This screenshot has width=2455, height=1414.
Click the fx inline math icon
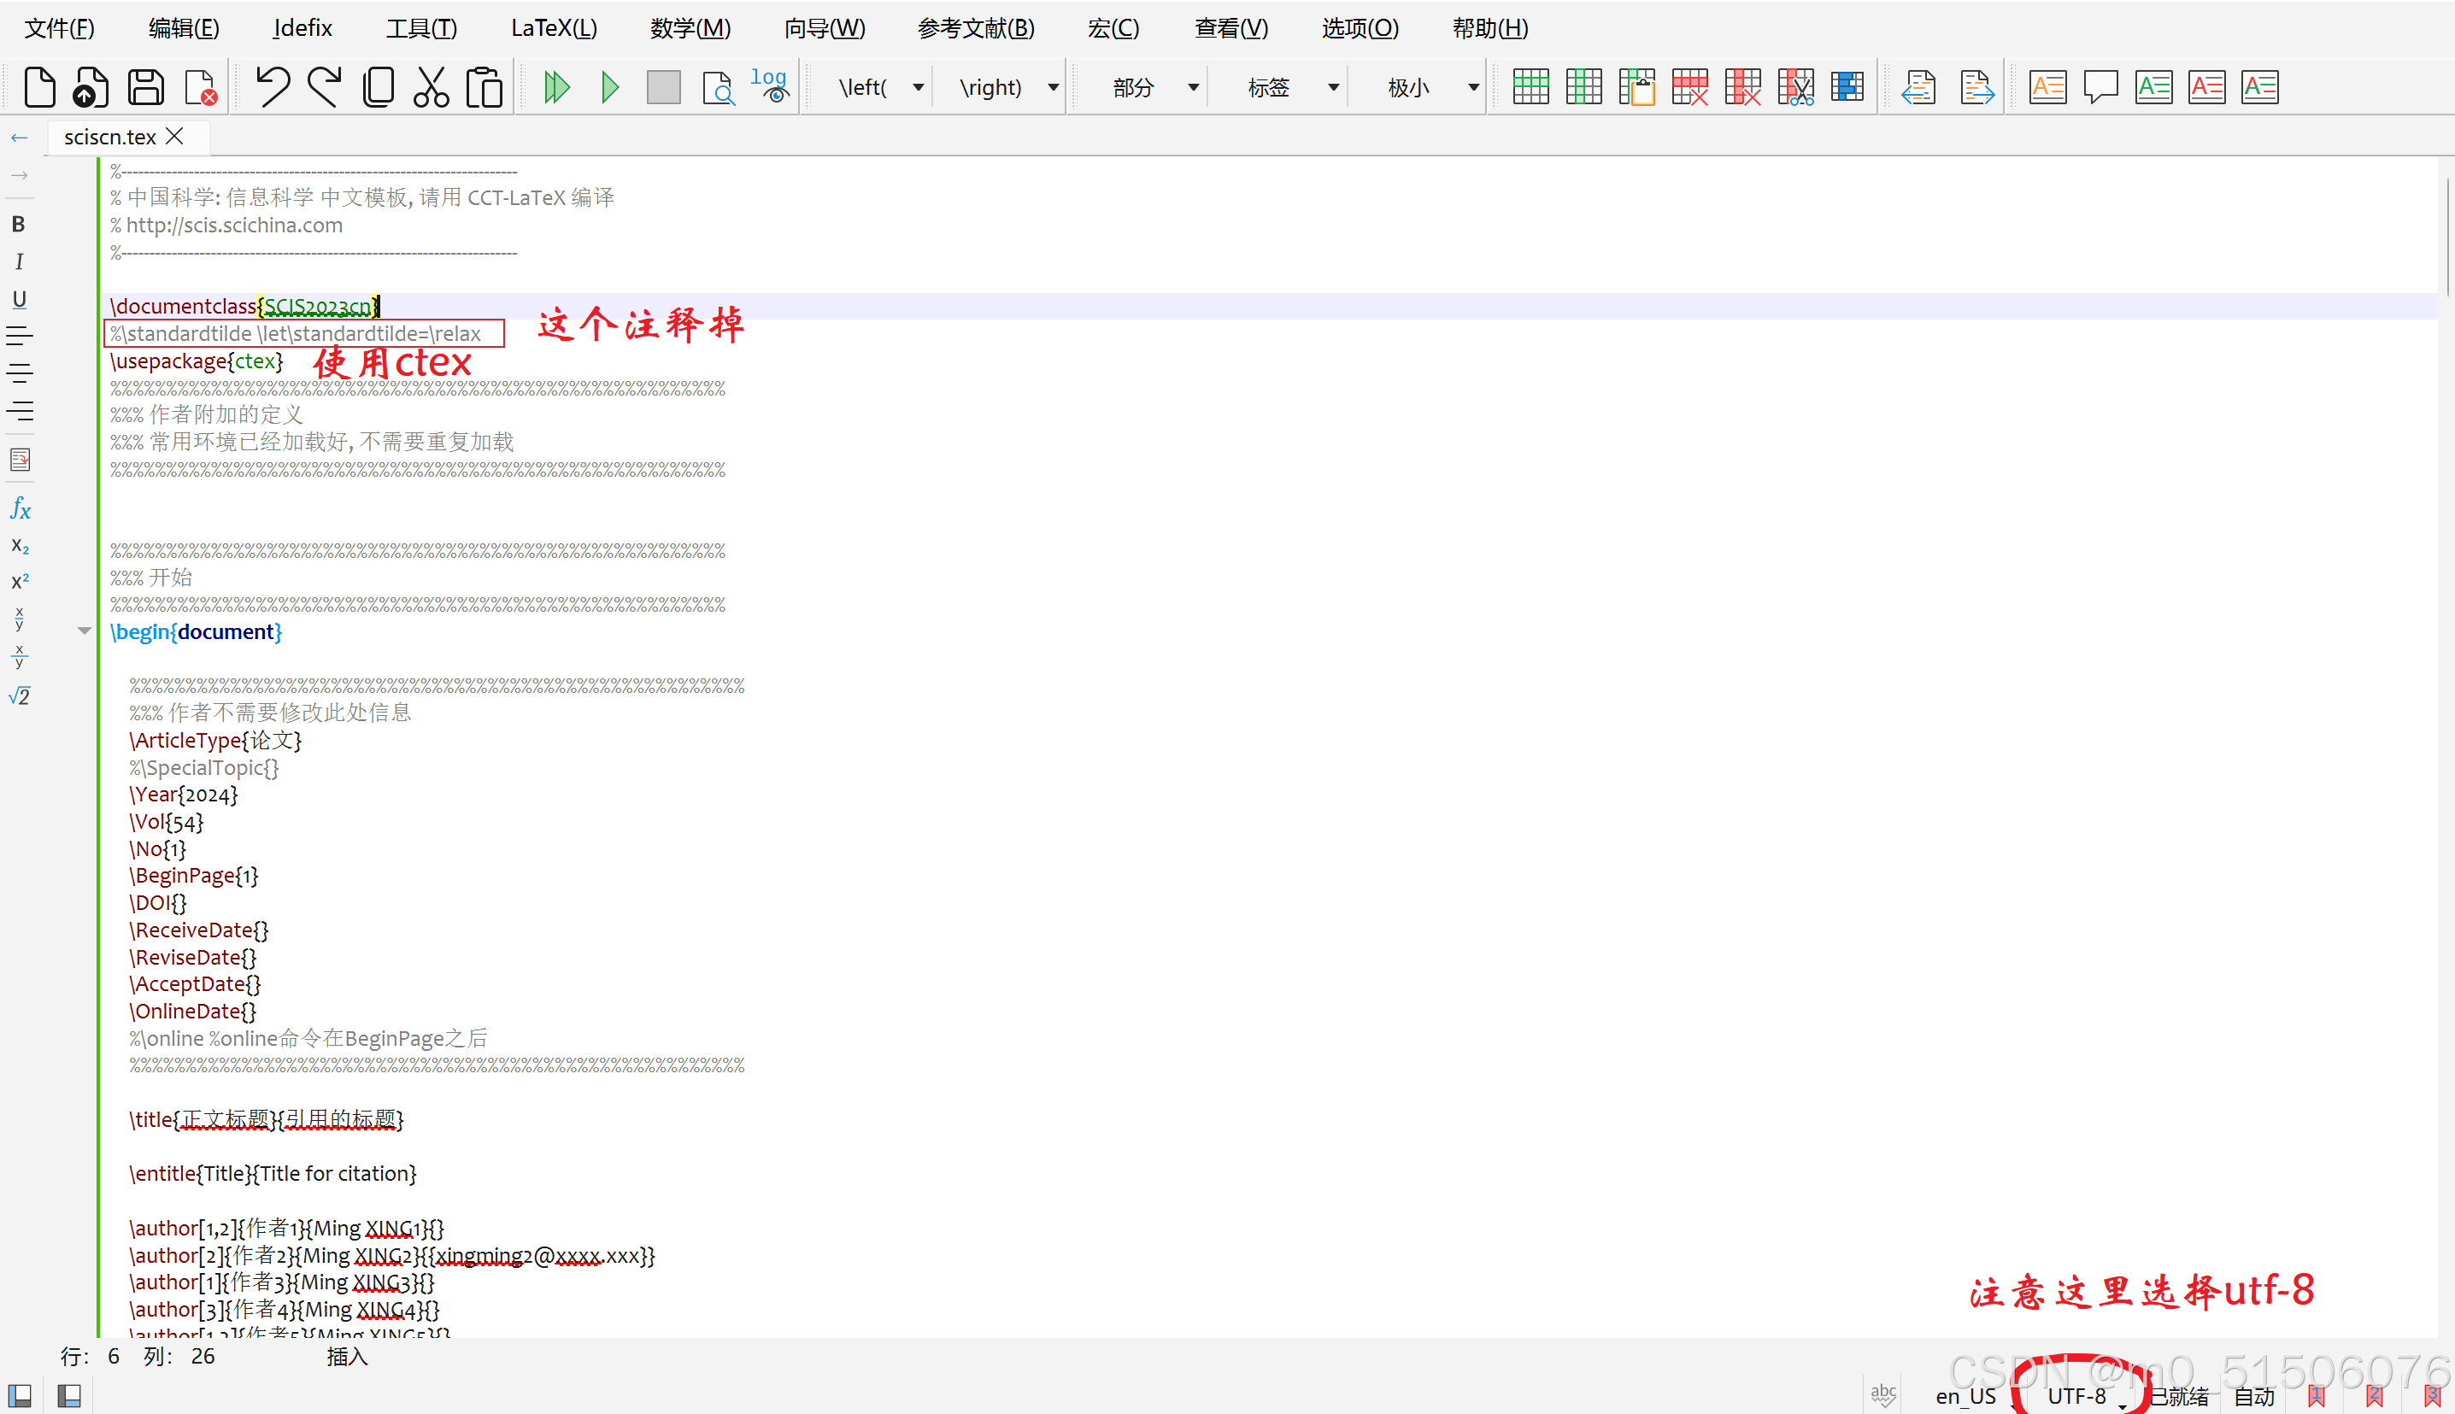click(20, 508)
